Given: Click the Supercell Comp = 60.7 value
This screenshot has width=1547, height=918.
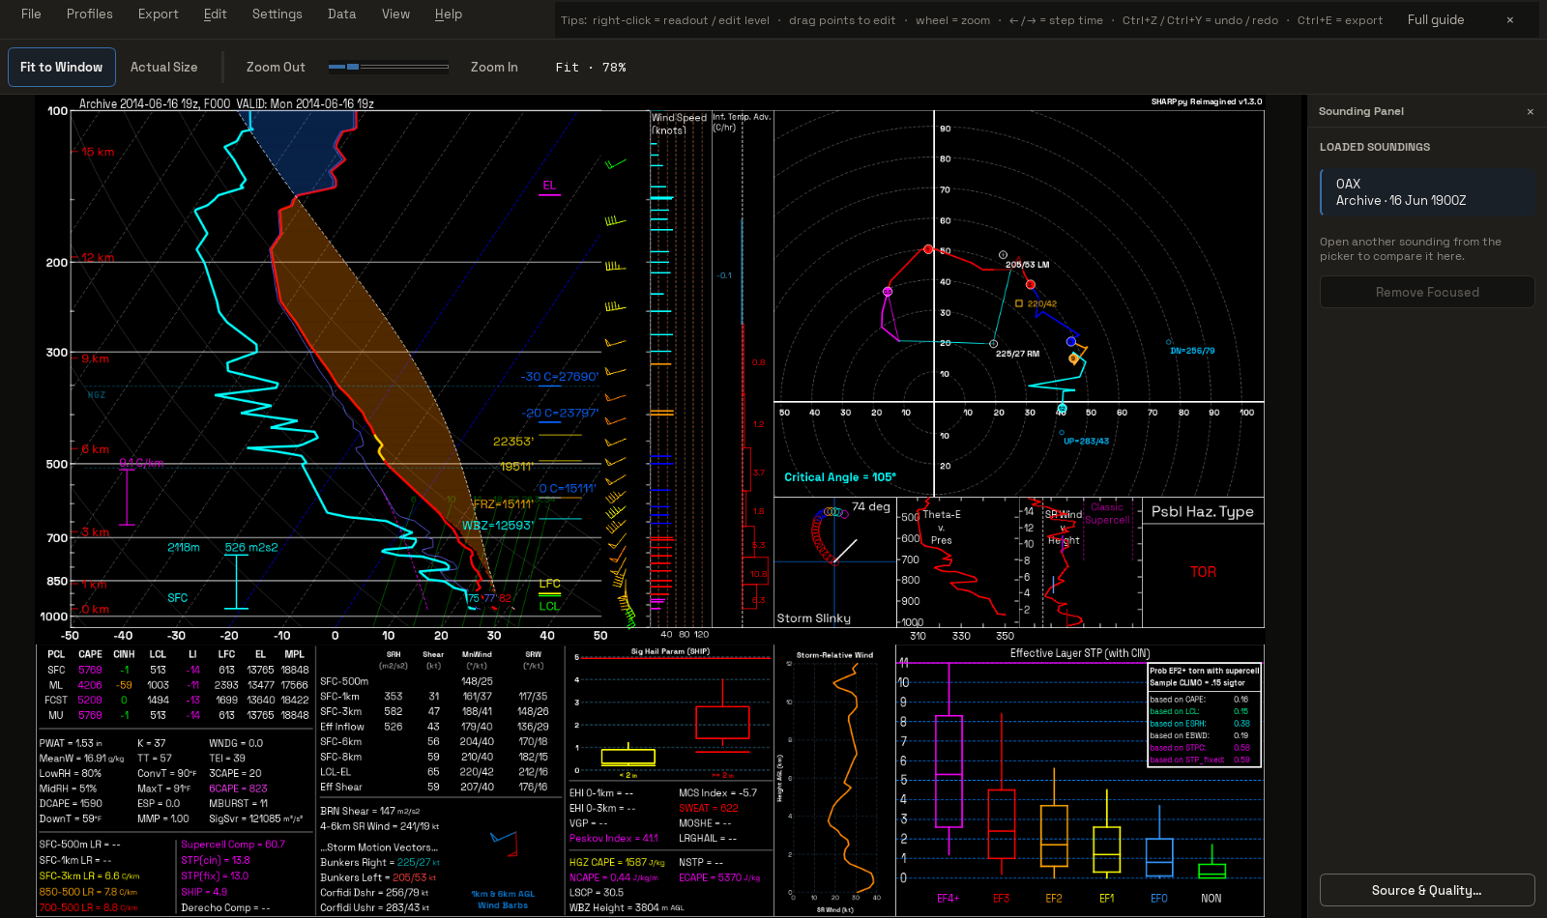Looking at the screenshot, I should tap(233, 845).
